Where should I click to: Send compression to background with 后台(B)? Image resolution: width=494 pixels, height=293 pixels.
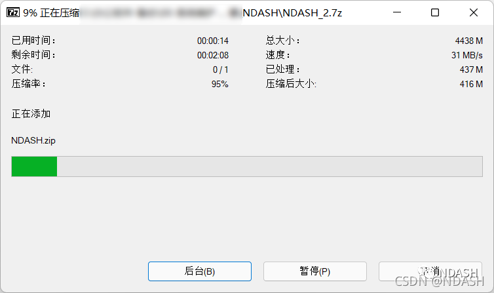tap(200, 271)
